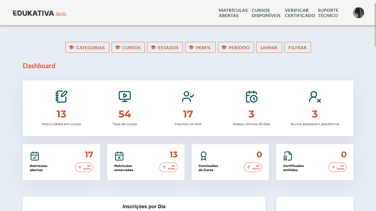Go to Matrículas Abertas in top navigation

[233, 13]
